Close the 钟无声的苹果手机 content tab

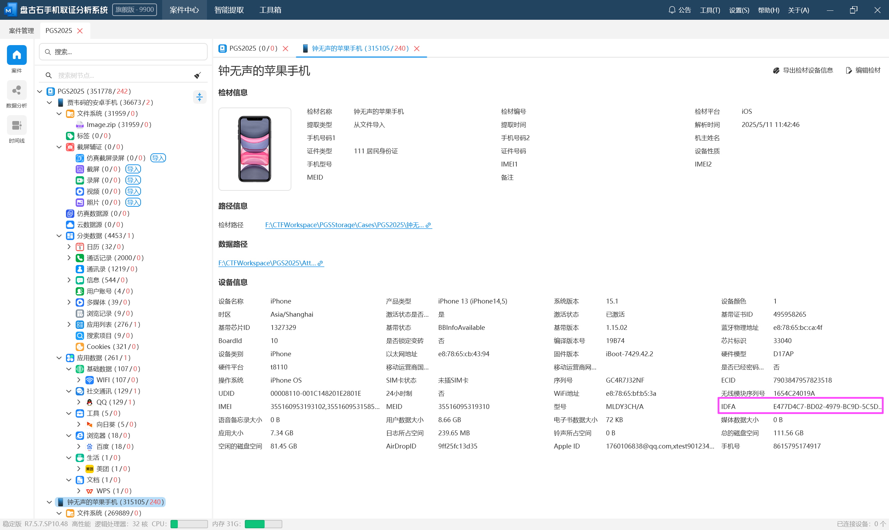pos(417,49)
